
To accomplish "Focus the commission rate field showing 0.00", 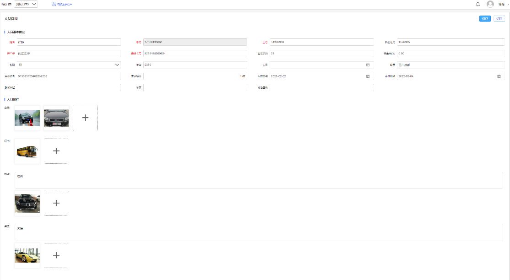I will point(451,54).
